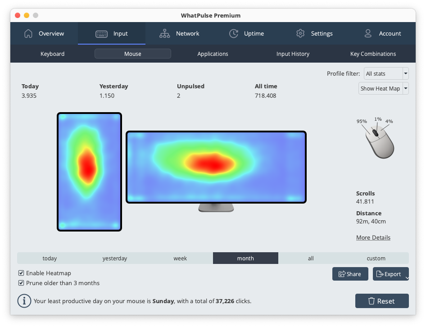Open Account via the person icon
The height and width of the screenshot is (327, 426).
click(367, 33)
